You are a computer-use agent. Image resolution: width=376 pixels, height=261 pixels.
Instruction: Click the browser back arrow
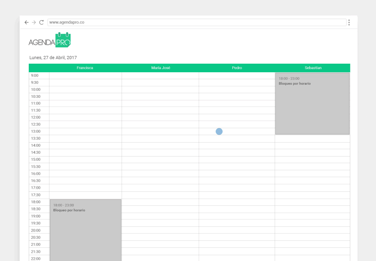26,22
